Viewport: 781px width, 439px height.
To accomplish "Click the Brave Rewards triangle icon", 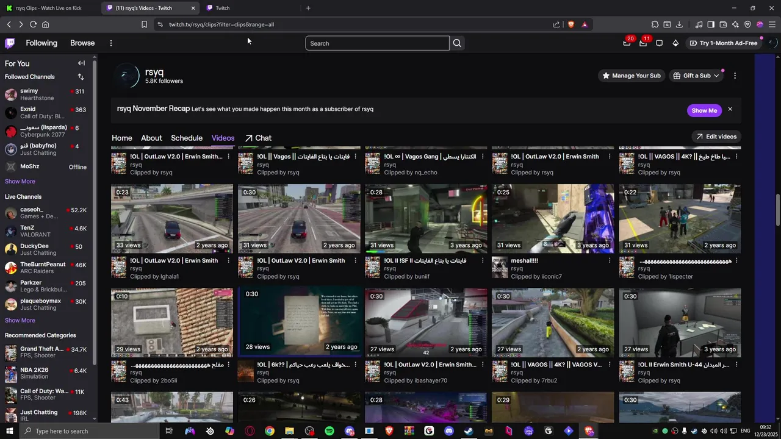I will [x=585, y=24].
